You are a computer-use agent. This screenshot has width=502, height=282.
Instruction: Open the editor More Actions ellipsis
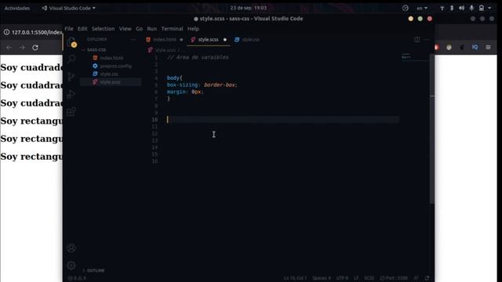[x=426, y=40]
